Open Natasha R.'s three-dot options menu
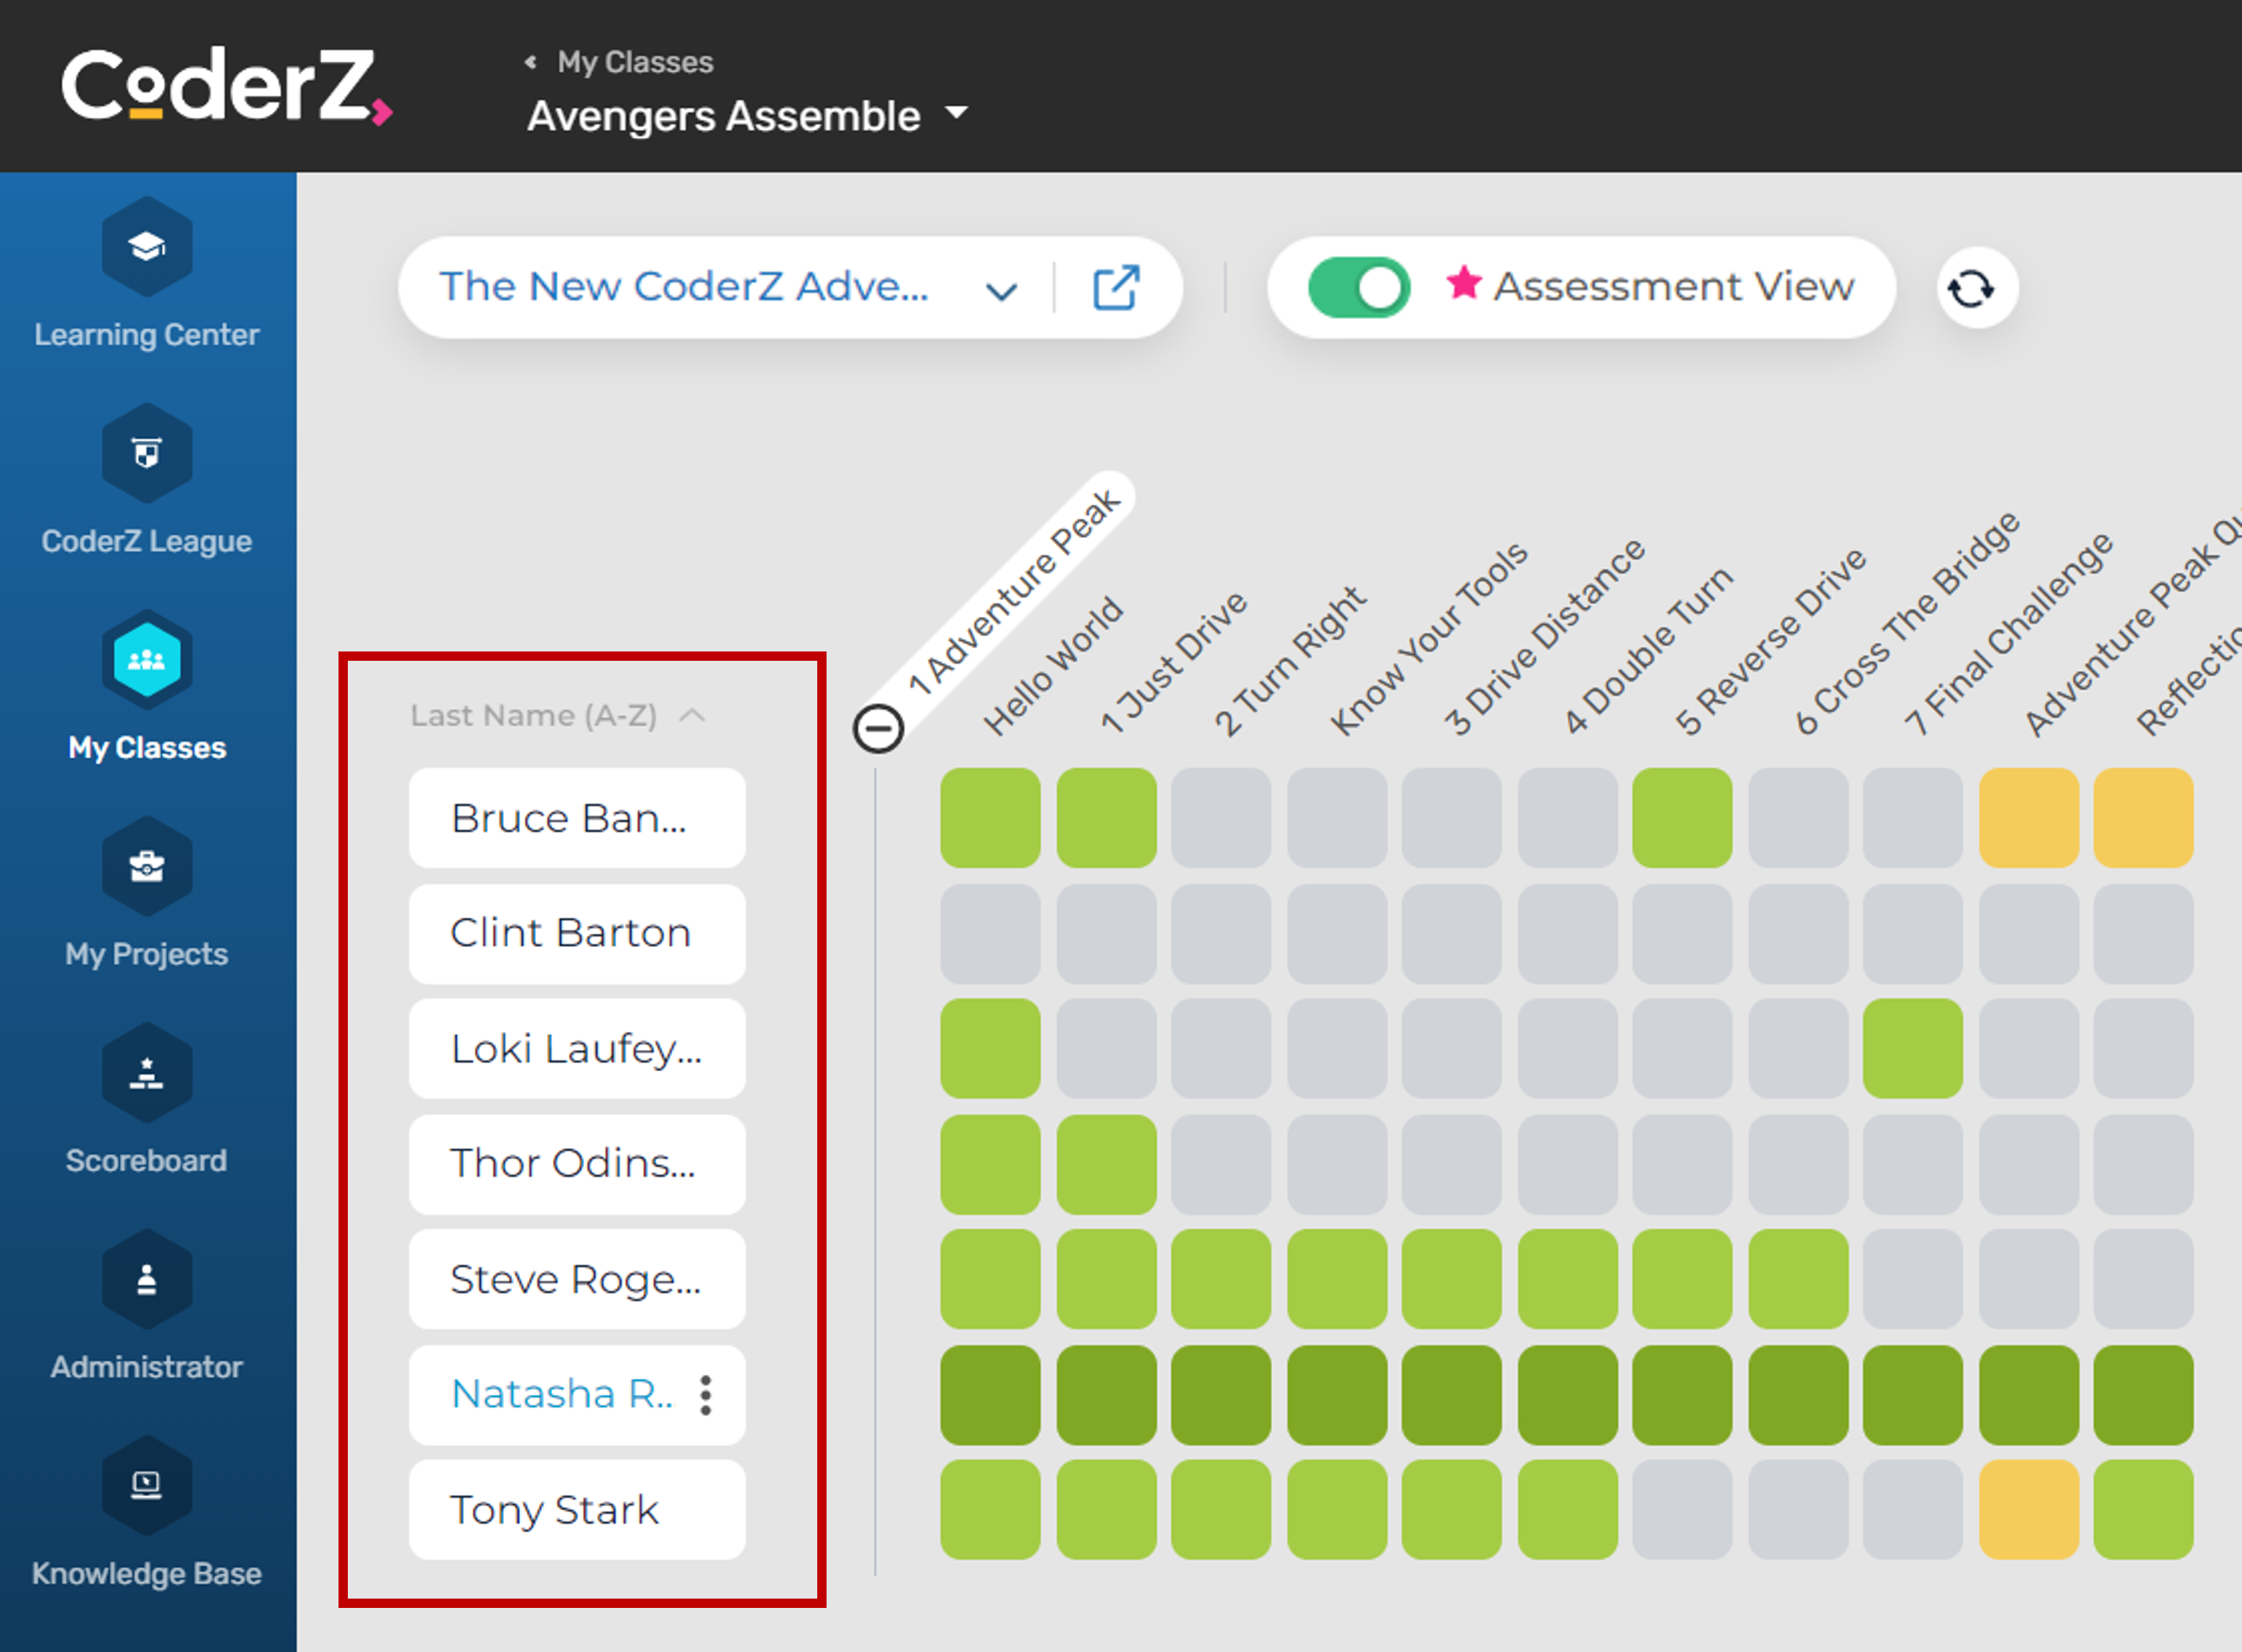Image resolution: width=2242 pixels, height=1652 pixels. 705,1395
